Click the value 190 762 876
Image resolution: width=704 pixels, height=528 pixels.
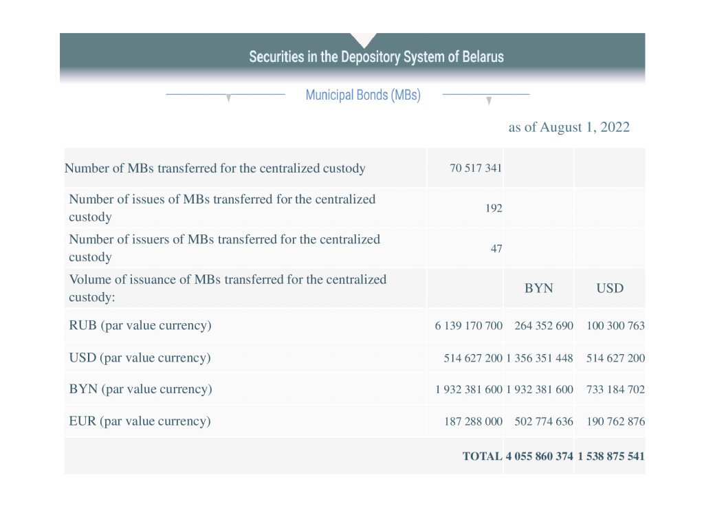[615, 421]
